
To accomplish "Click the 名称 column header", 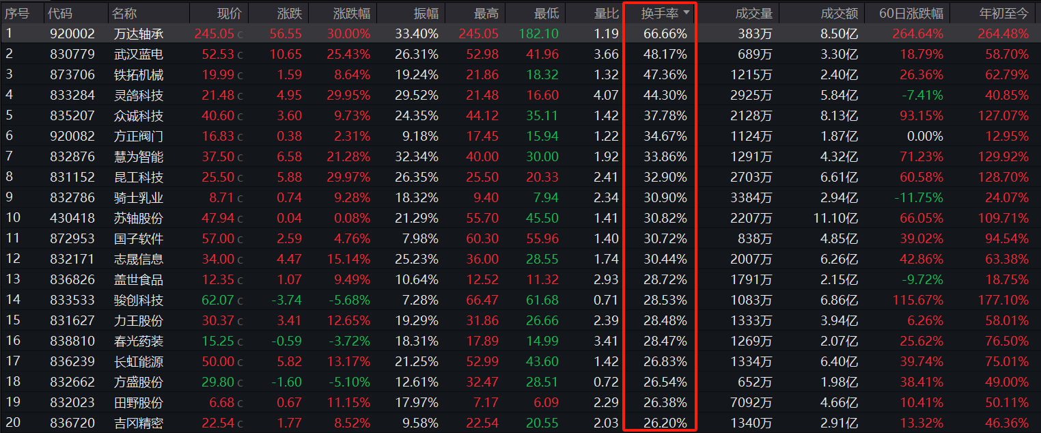I will click(125, 13).
